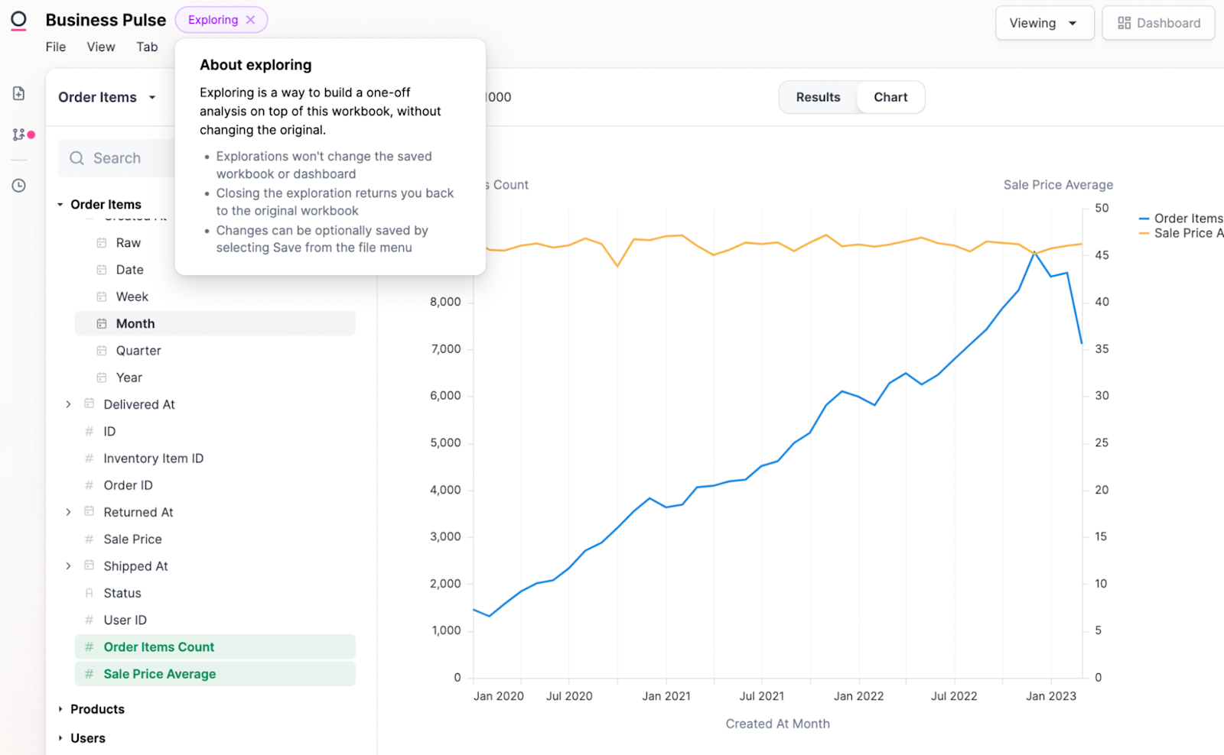Open the new document sidebar icon
Screen dimensions: 1224x755
[19, 93]
